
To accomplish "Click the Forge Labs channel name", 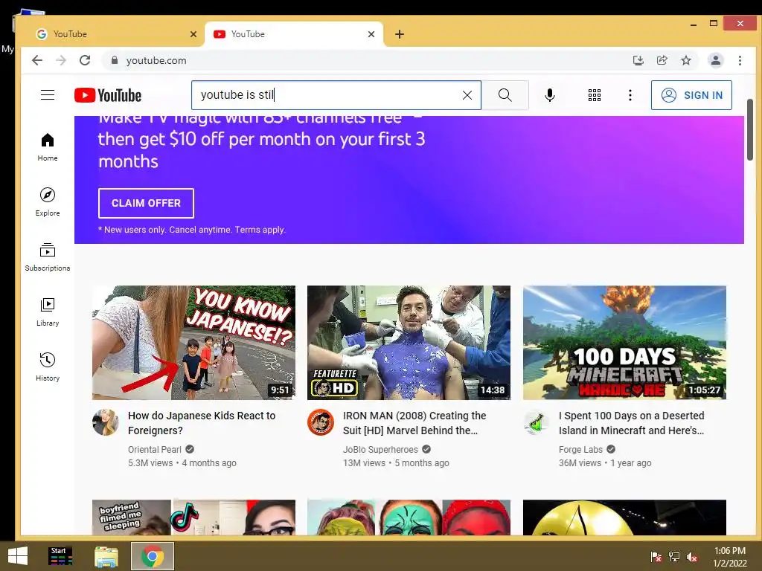I will pos(580,450).
